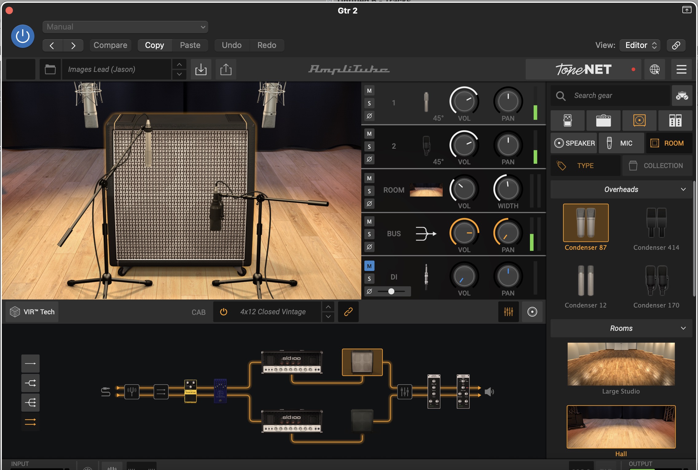Collapse the Overheads section
Viewport: 698px width, 470px height.
[621, 190]
